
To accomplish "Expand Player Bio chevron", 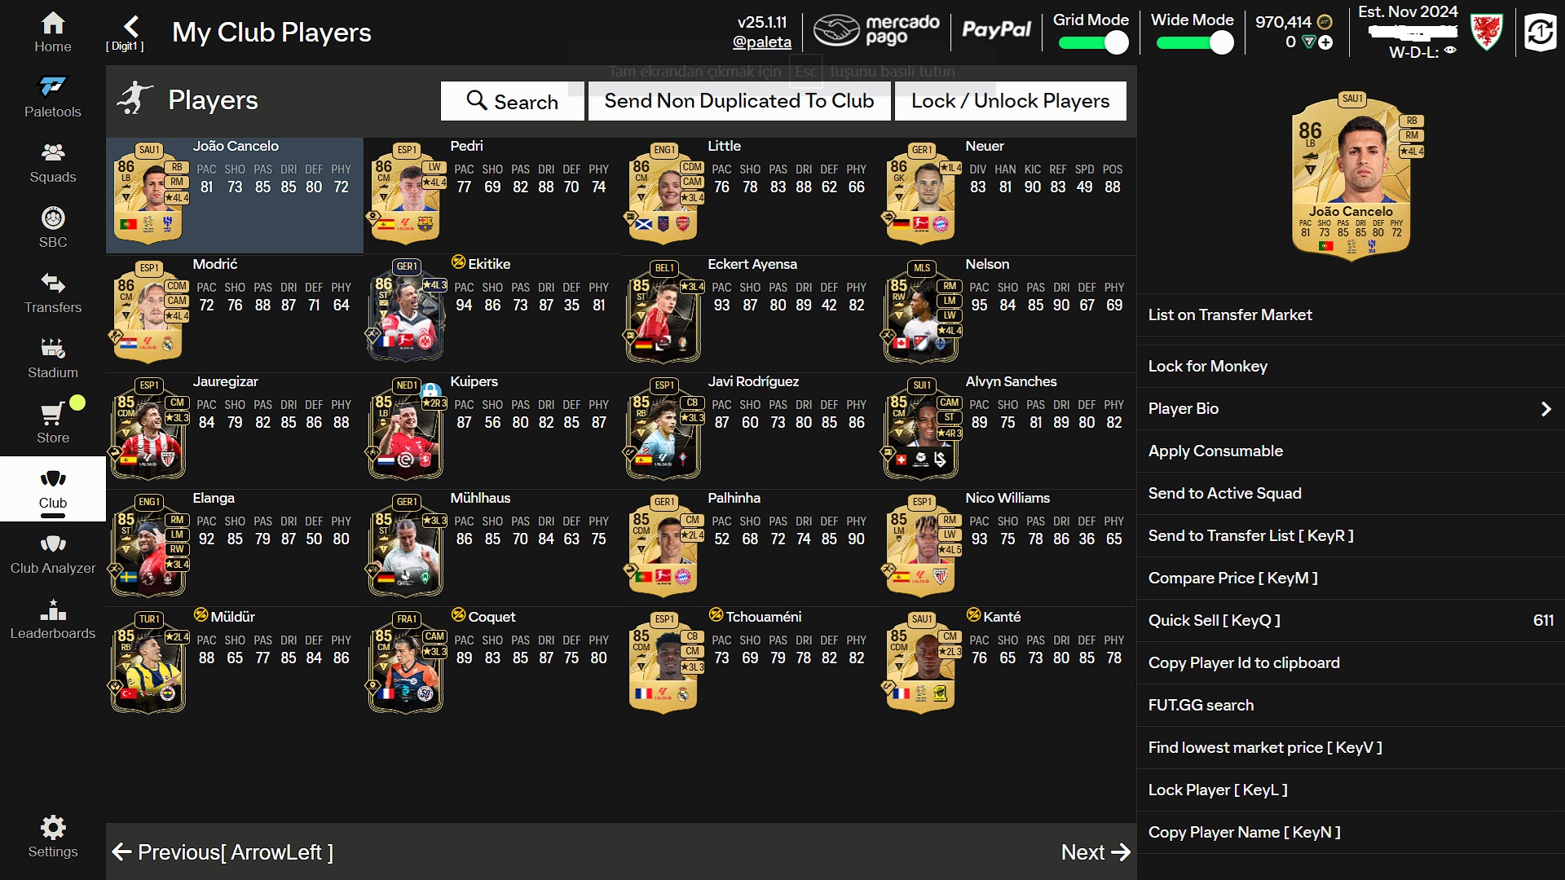I will click(x=1545, y=409).
